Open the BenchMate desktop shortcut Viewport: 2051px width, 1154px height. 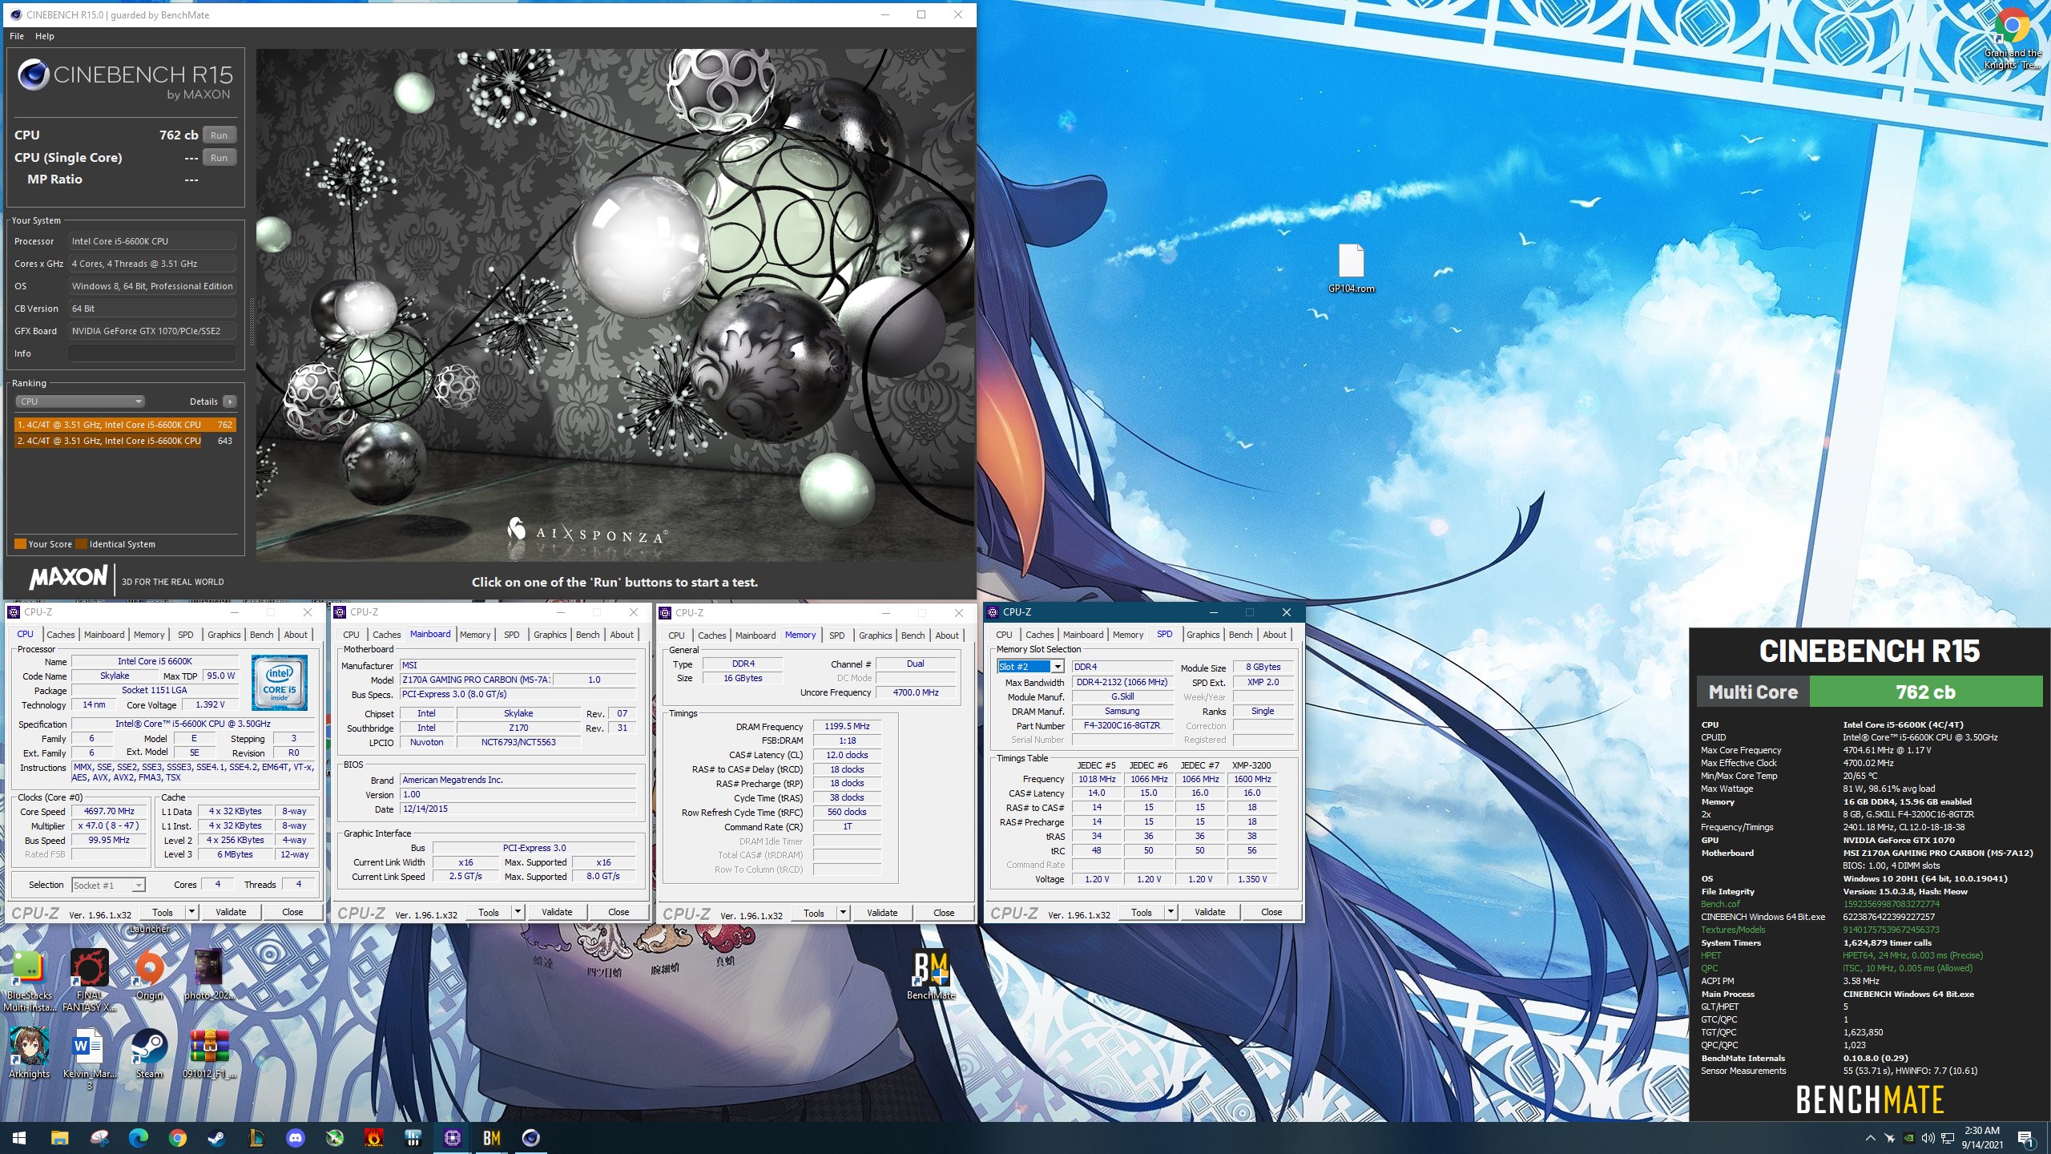[x=930, y=974]
